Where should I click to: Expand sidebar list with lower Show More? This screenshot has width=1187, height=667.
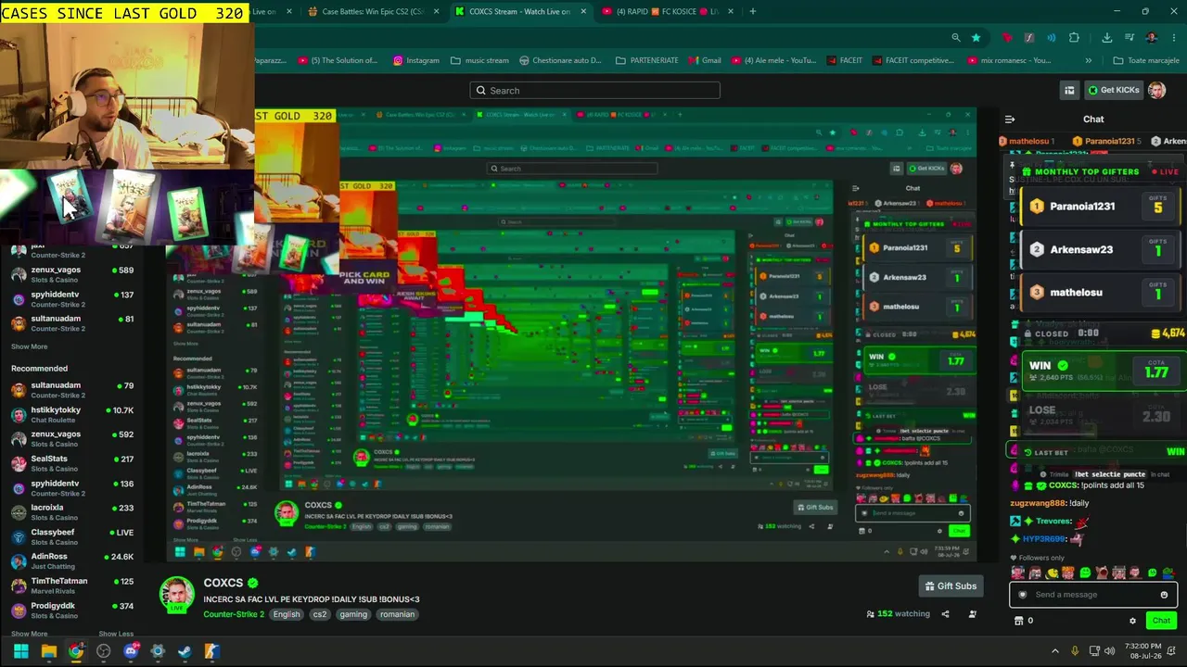[29, 634]
